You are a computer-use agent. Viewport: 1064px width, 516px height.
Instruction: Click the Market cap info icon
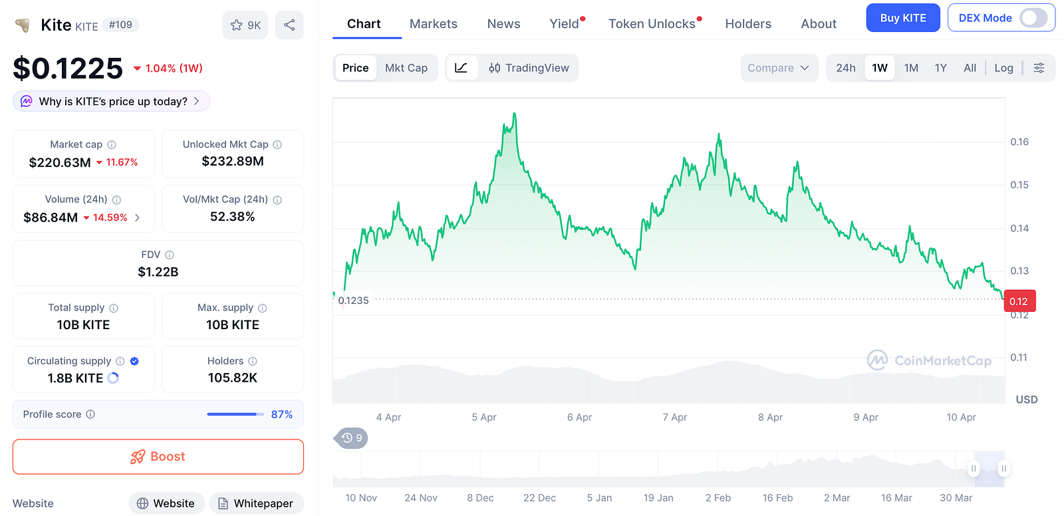coord(112,144)
